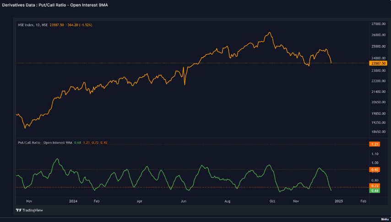This screenshot has height=222, width=391.
Task: Click the green 0.68 ratio label
Action: [374, 191]
